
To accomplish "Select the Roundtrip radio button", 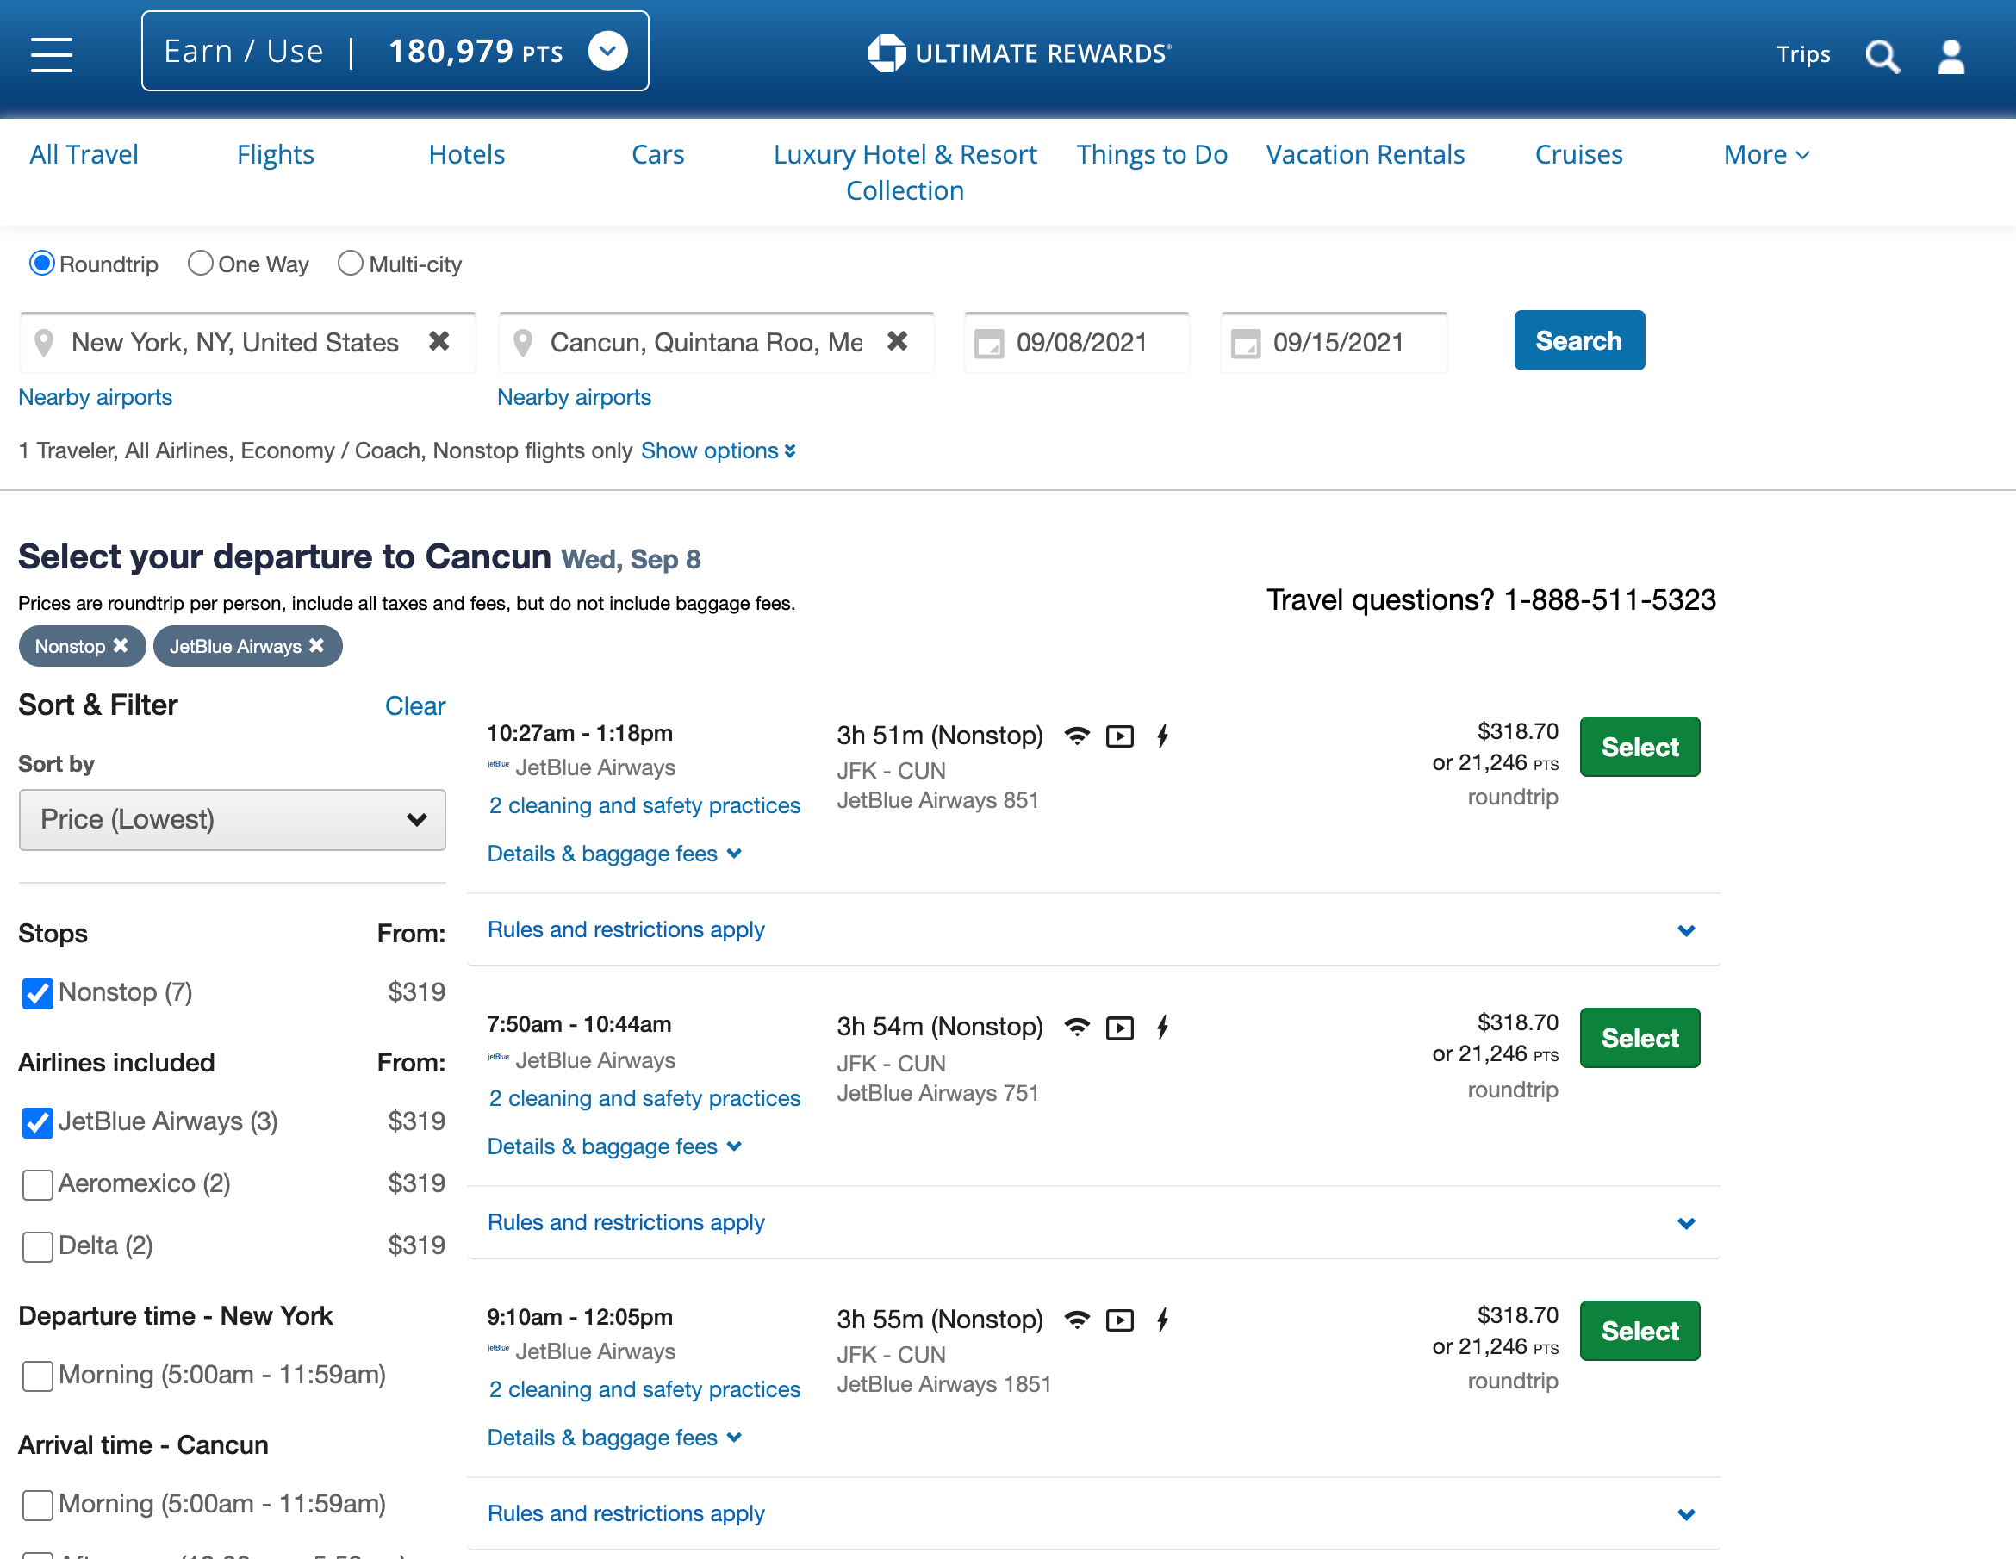I will click(41, 263).
